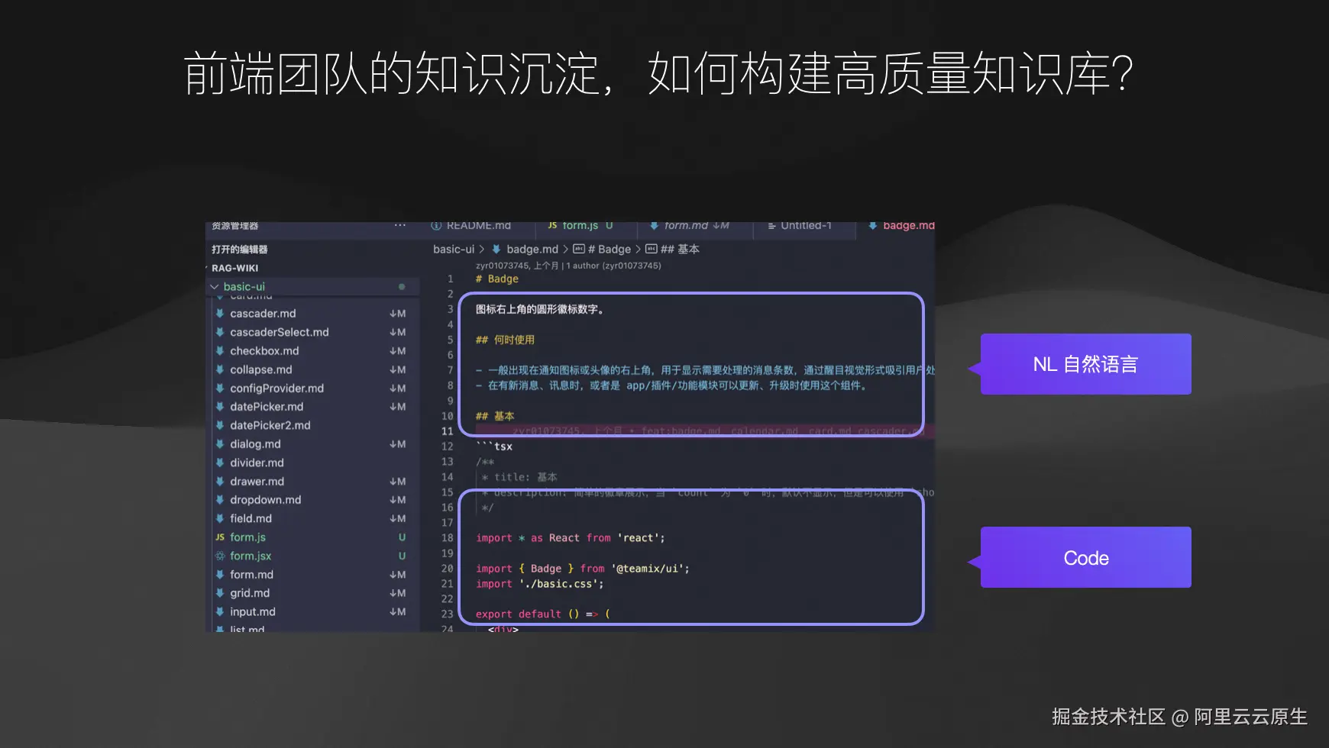Screen dimensions: 1329x748
Task: Select the badge.md editor tab
Action: (901, 225)
